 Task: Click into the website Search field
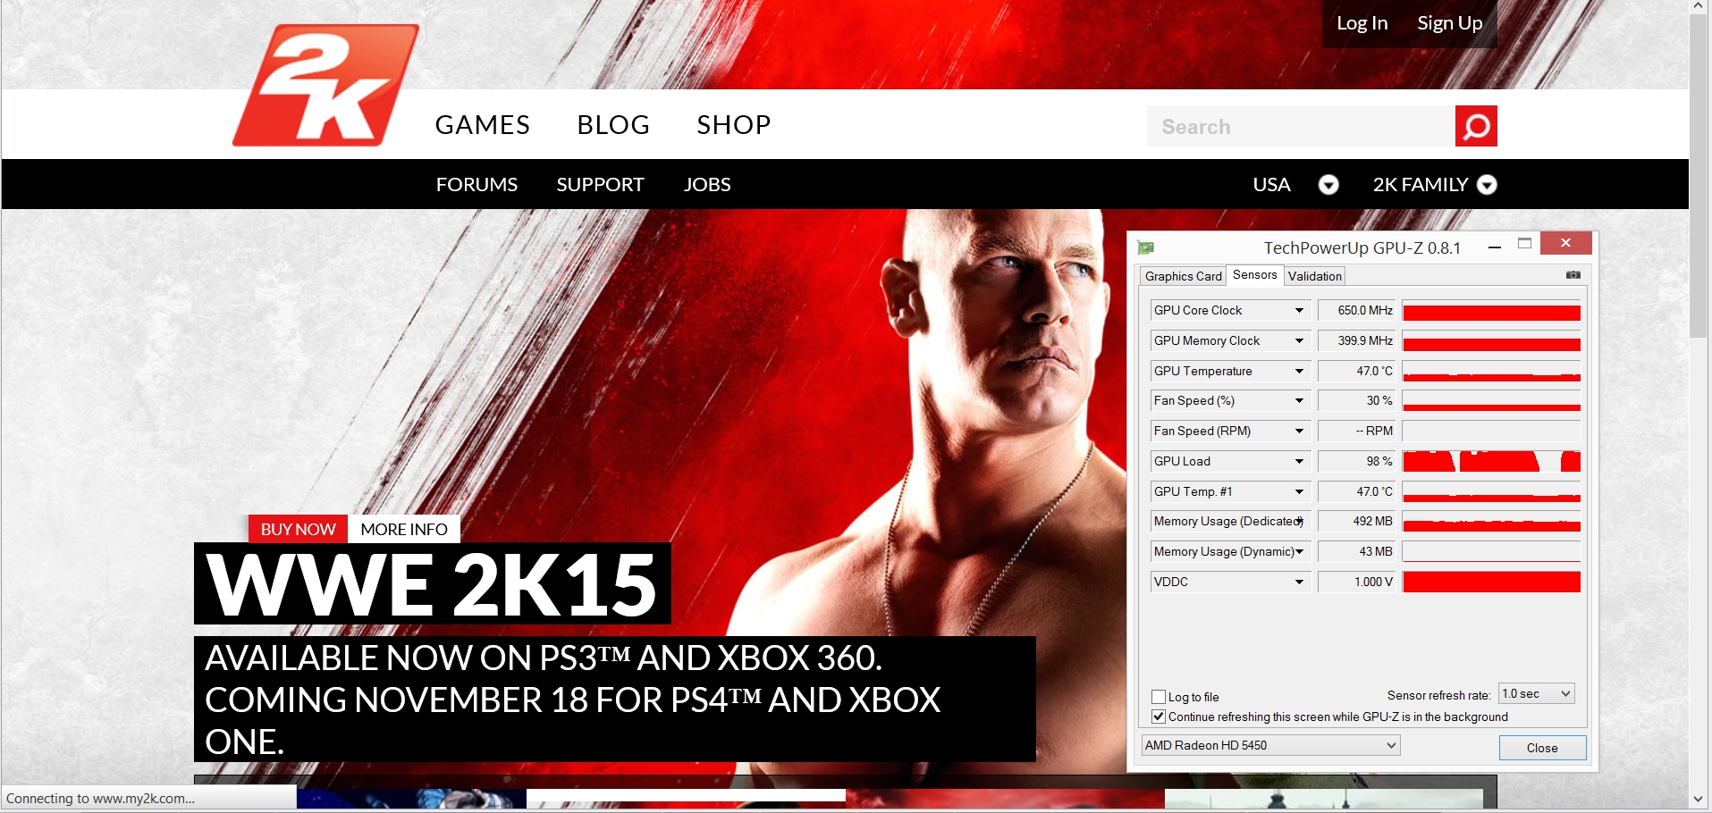click(x=1300, y=127)
